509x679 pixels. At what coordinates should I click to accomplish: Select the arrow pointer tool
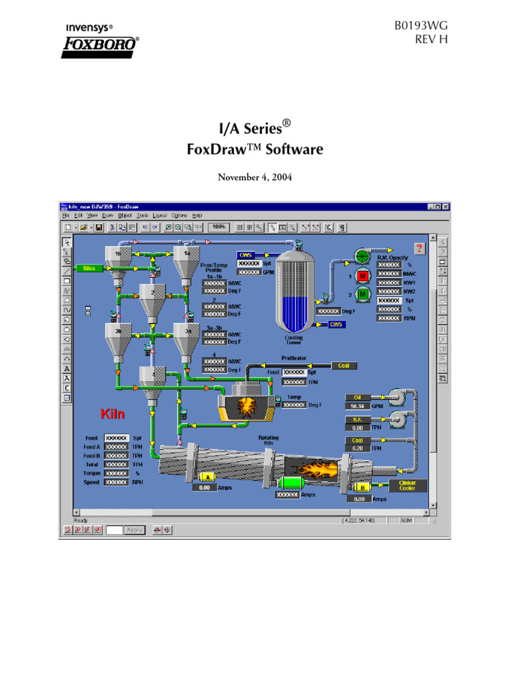coord(67,242)
